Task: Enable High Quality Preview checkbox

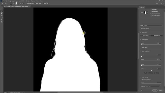Action: point(151,16)
